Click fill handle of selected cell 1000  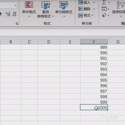coord(107,110)
